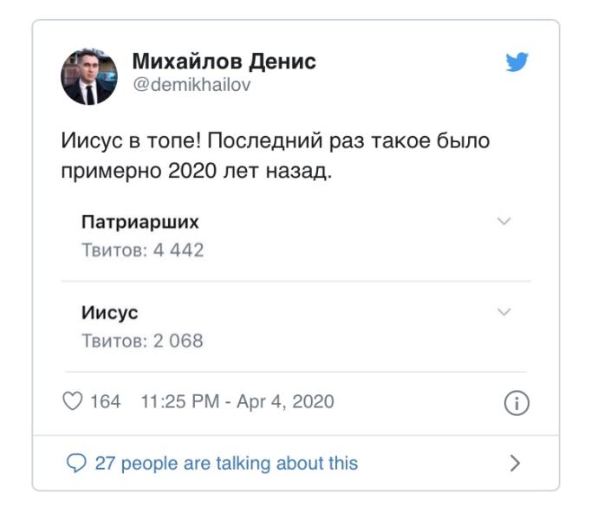Open Михайлов Денис profile avatar photo
591x520 pixels.
[88, 75]
